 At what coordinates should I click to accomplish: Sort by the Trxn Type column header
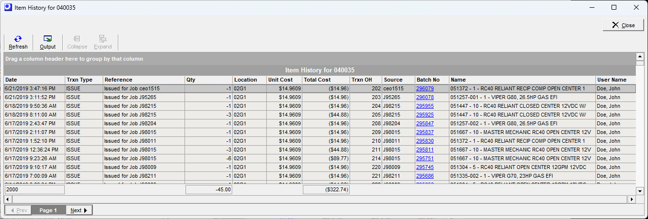pyautogui.click(x=84, y=80)
